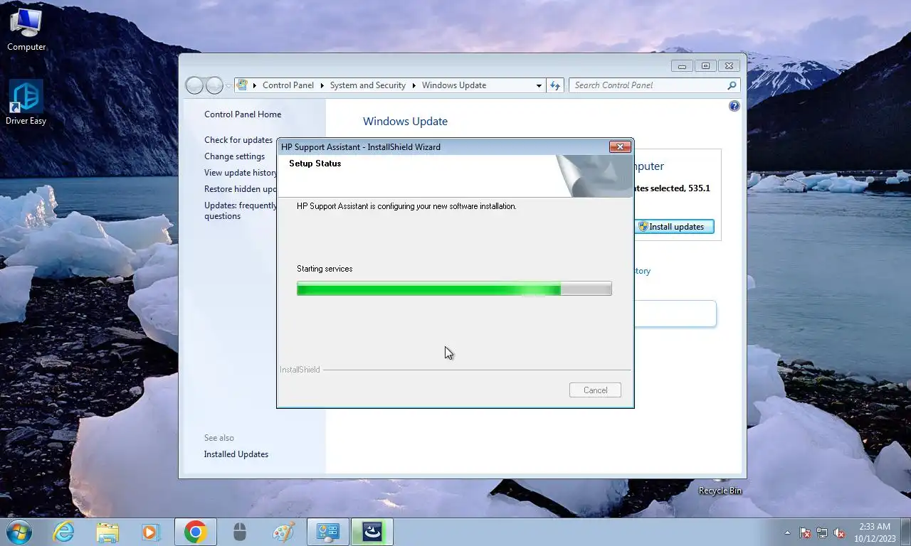The height and width of the screenshot is (546, 911).
Task: Select System and Security breadcrumb
Action: [367, 85]
